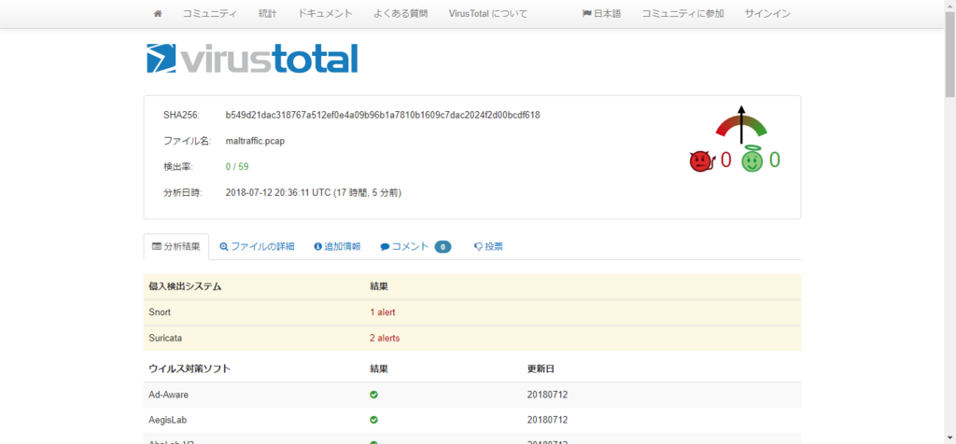Open the 投票 tab
Image resolution: width=956 pixels, height=444 pixels.
(x=488, y=246)
